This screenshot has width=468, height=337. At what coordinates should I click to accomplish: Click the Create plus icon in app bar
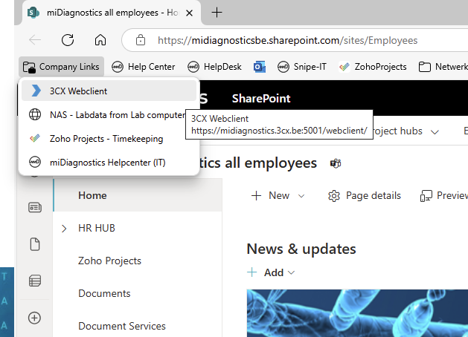35,318
